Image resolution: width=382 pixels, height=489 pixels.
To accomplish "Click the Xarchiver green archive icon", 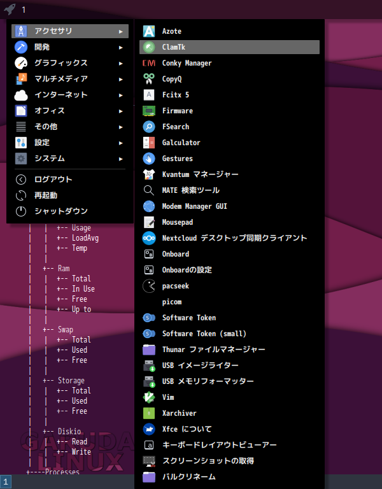I will coord(149,413).
